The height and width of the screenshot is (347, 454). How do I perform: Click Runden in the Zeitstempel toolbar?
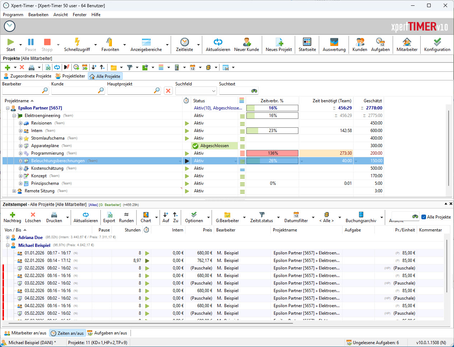click(x=126, y=217)
